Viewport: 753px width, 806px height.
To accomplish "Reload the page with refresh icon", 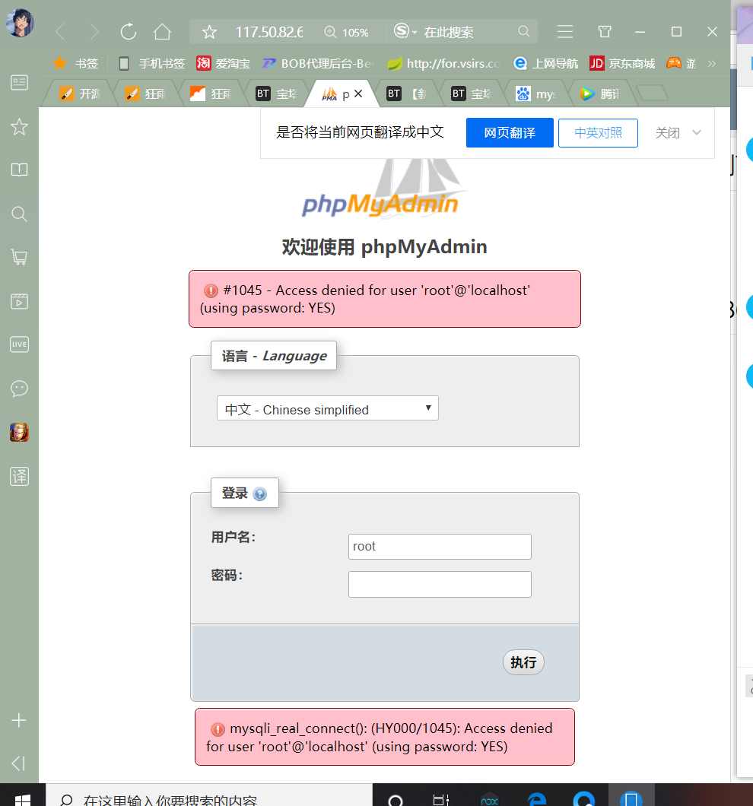I will tap(129, 32).
